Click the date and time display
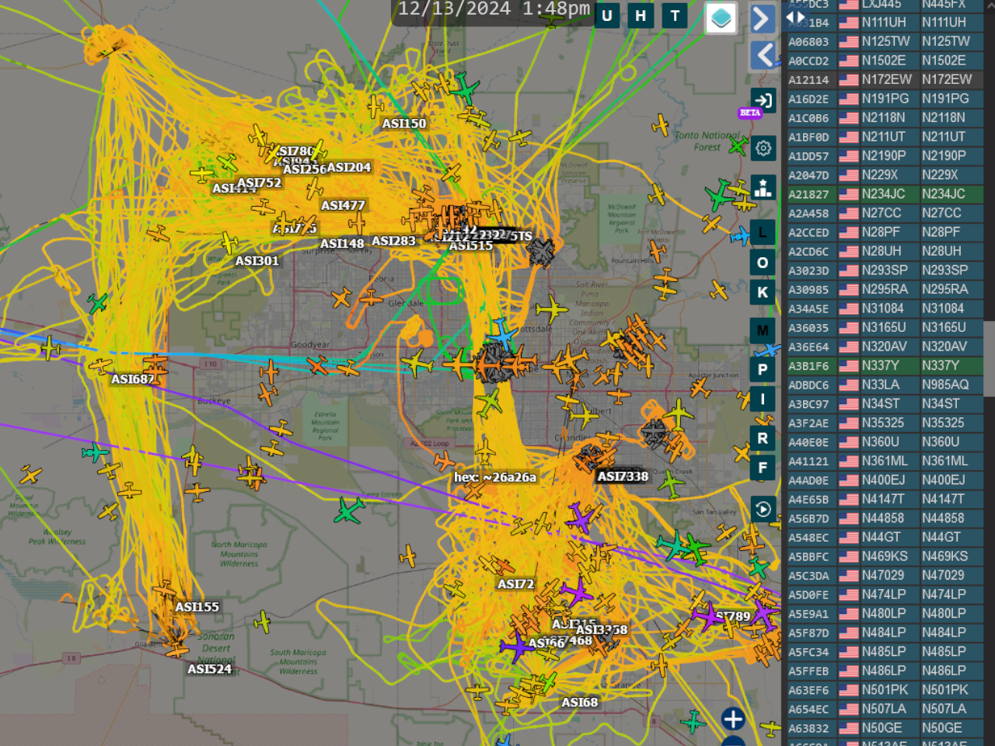995x746 pixels. point(494,10)
